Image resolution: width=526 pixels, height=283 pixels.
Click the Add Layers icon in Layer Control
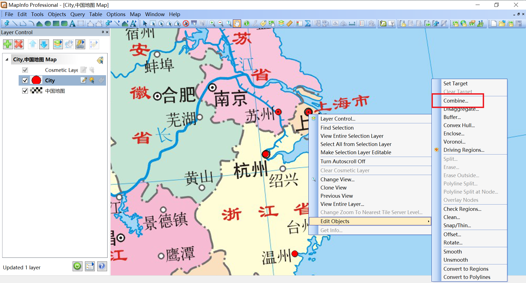(x=8, y=44)
